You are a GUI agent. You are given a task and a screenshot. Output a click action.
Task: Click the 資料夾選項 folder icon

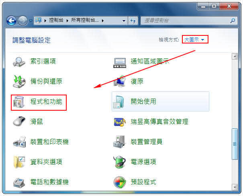pos(19,162)
